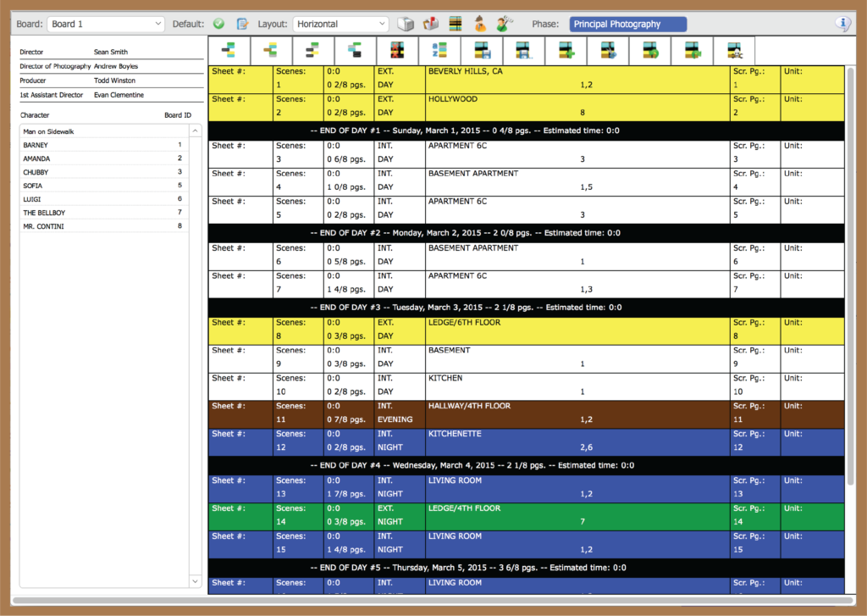This screenshot has height=616, width=867.
Task: Select the KITCHENETTE blue strip
Action: click(x=527, y=442)
